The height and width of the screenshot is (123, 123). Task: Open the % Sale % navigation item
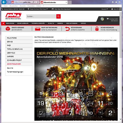coord(51,23)
